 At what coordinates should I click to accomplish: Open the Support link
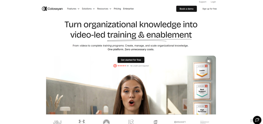[202, 2]
